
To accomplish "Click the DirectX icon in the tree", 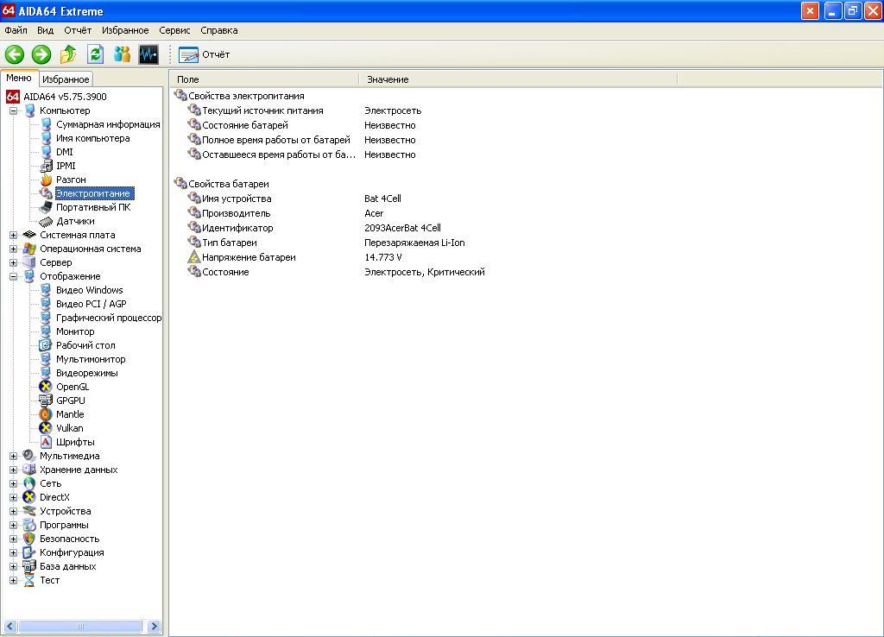I will (x=29, y=497).
